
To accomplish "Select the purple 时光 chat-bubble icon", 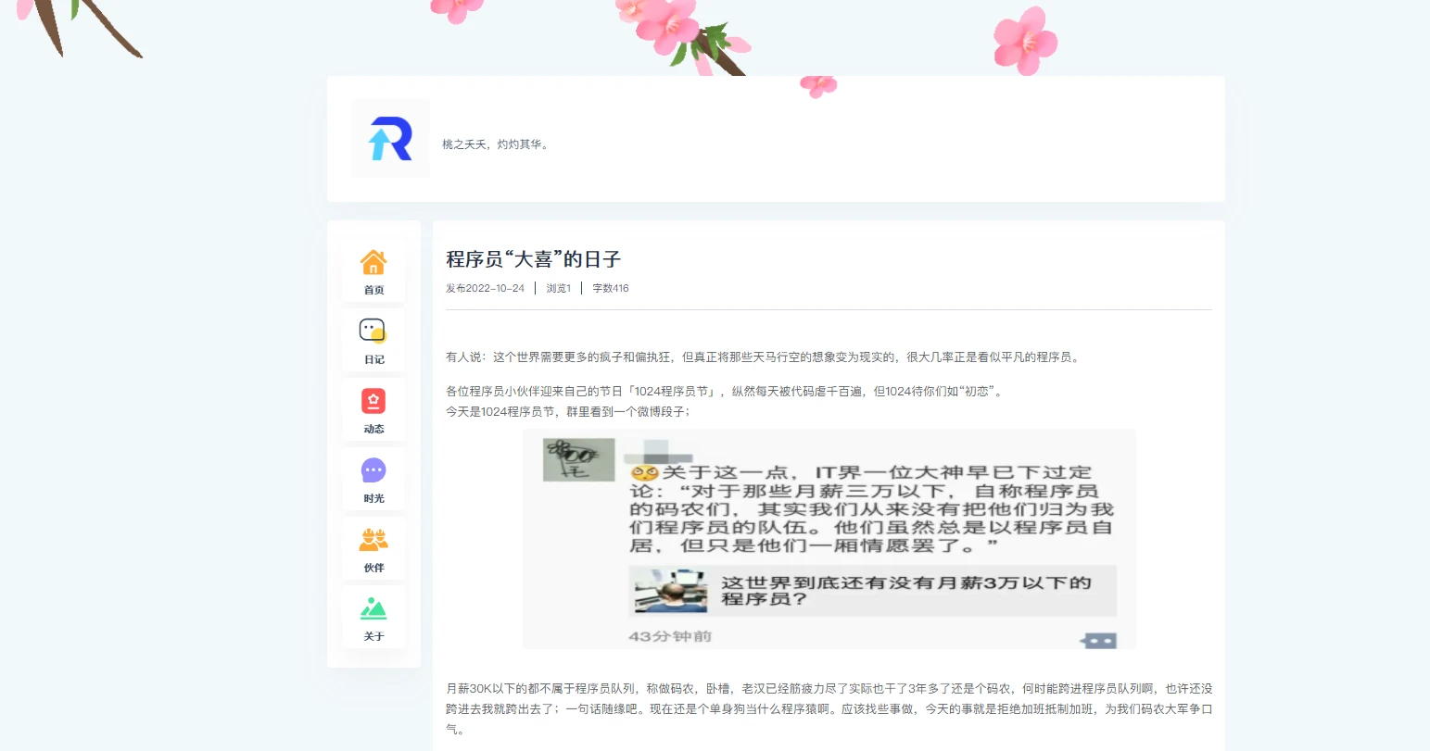I will coord(373,470).
